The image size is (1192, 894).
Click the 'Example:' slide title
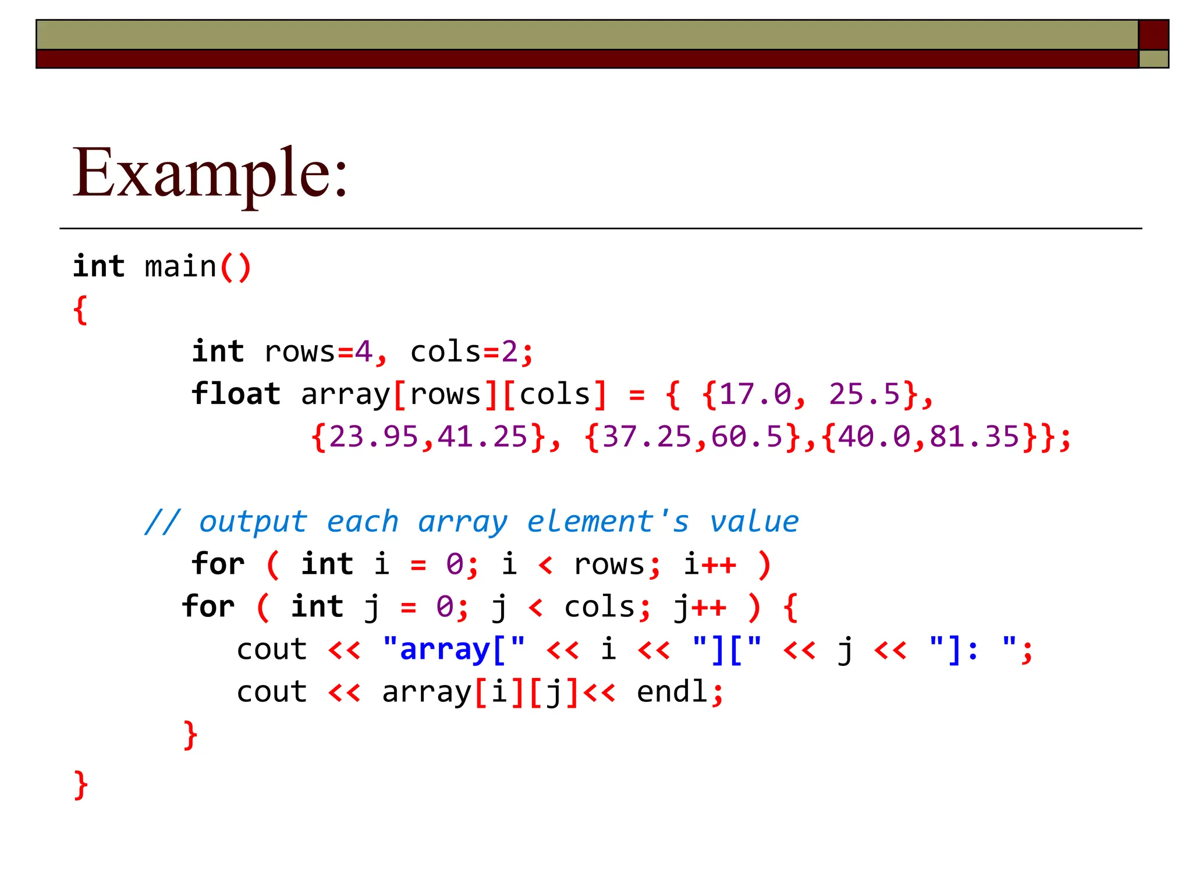(210, 173)
